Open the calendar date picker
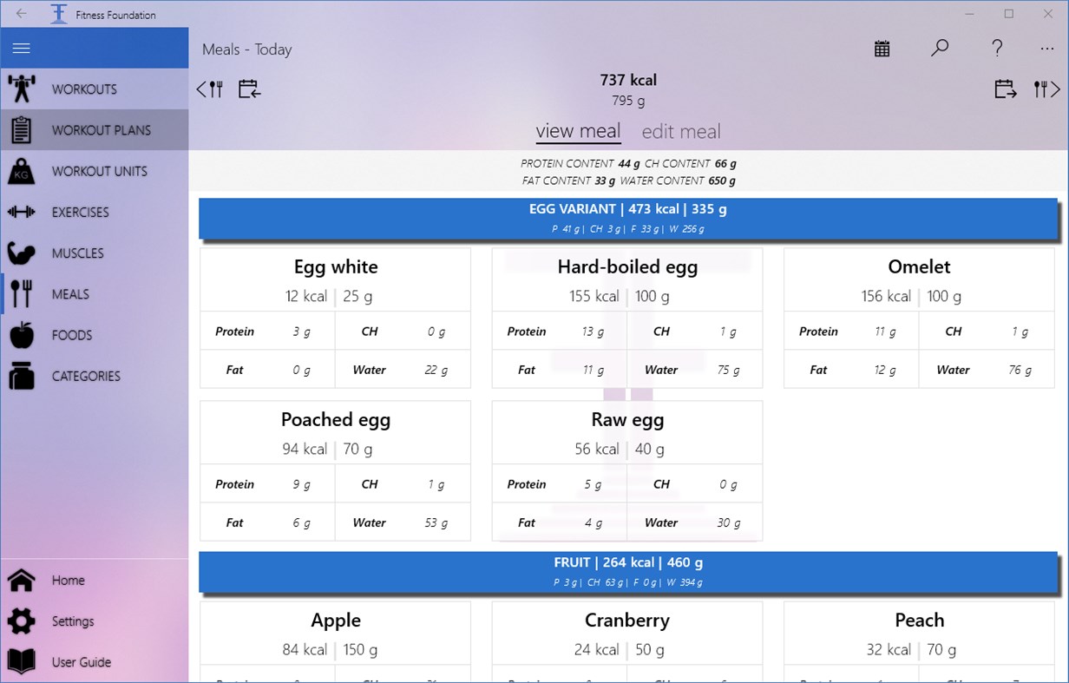This screenshot has height=683, width=1069. [882, 49]
